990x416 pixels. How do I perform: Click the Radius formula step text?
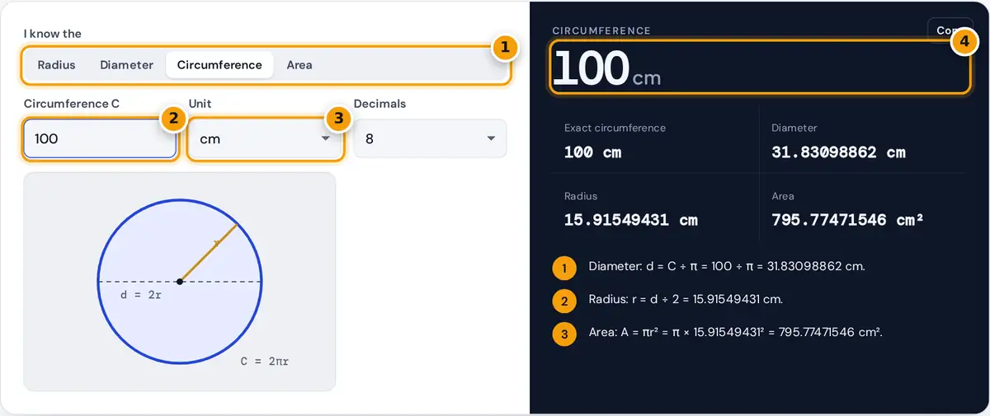tap(686, 300)
